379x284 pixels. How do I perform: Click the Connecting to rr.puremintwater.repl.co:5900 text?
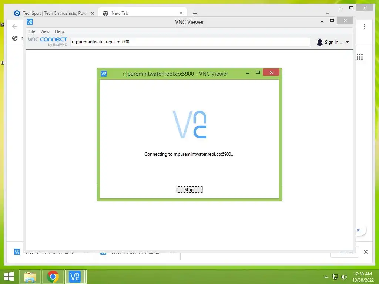click(x=189, y=154)
